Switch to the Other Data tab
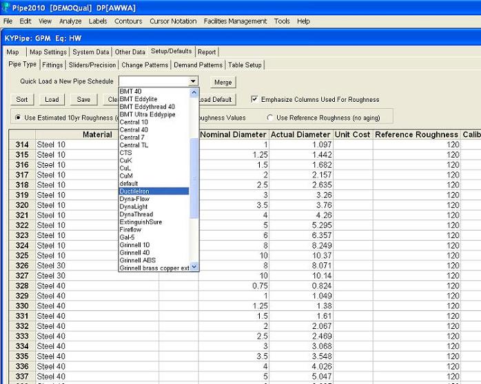481x384 pixels. coord(130,52)
